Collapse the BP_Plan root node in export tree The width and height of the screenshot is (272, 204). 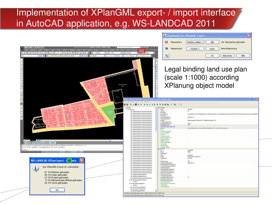(125, 108)
